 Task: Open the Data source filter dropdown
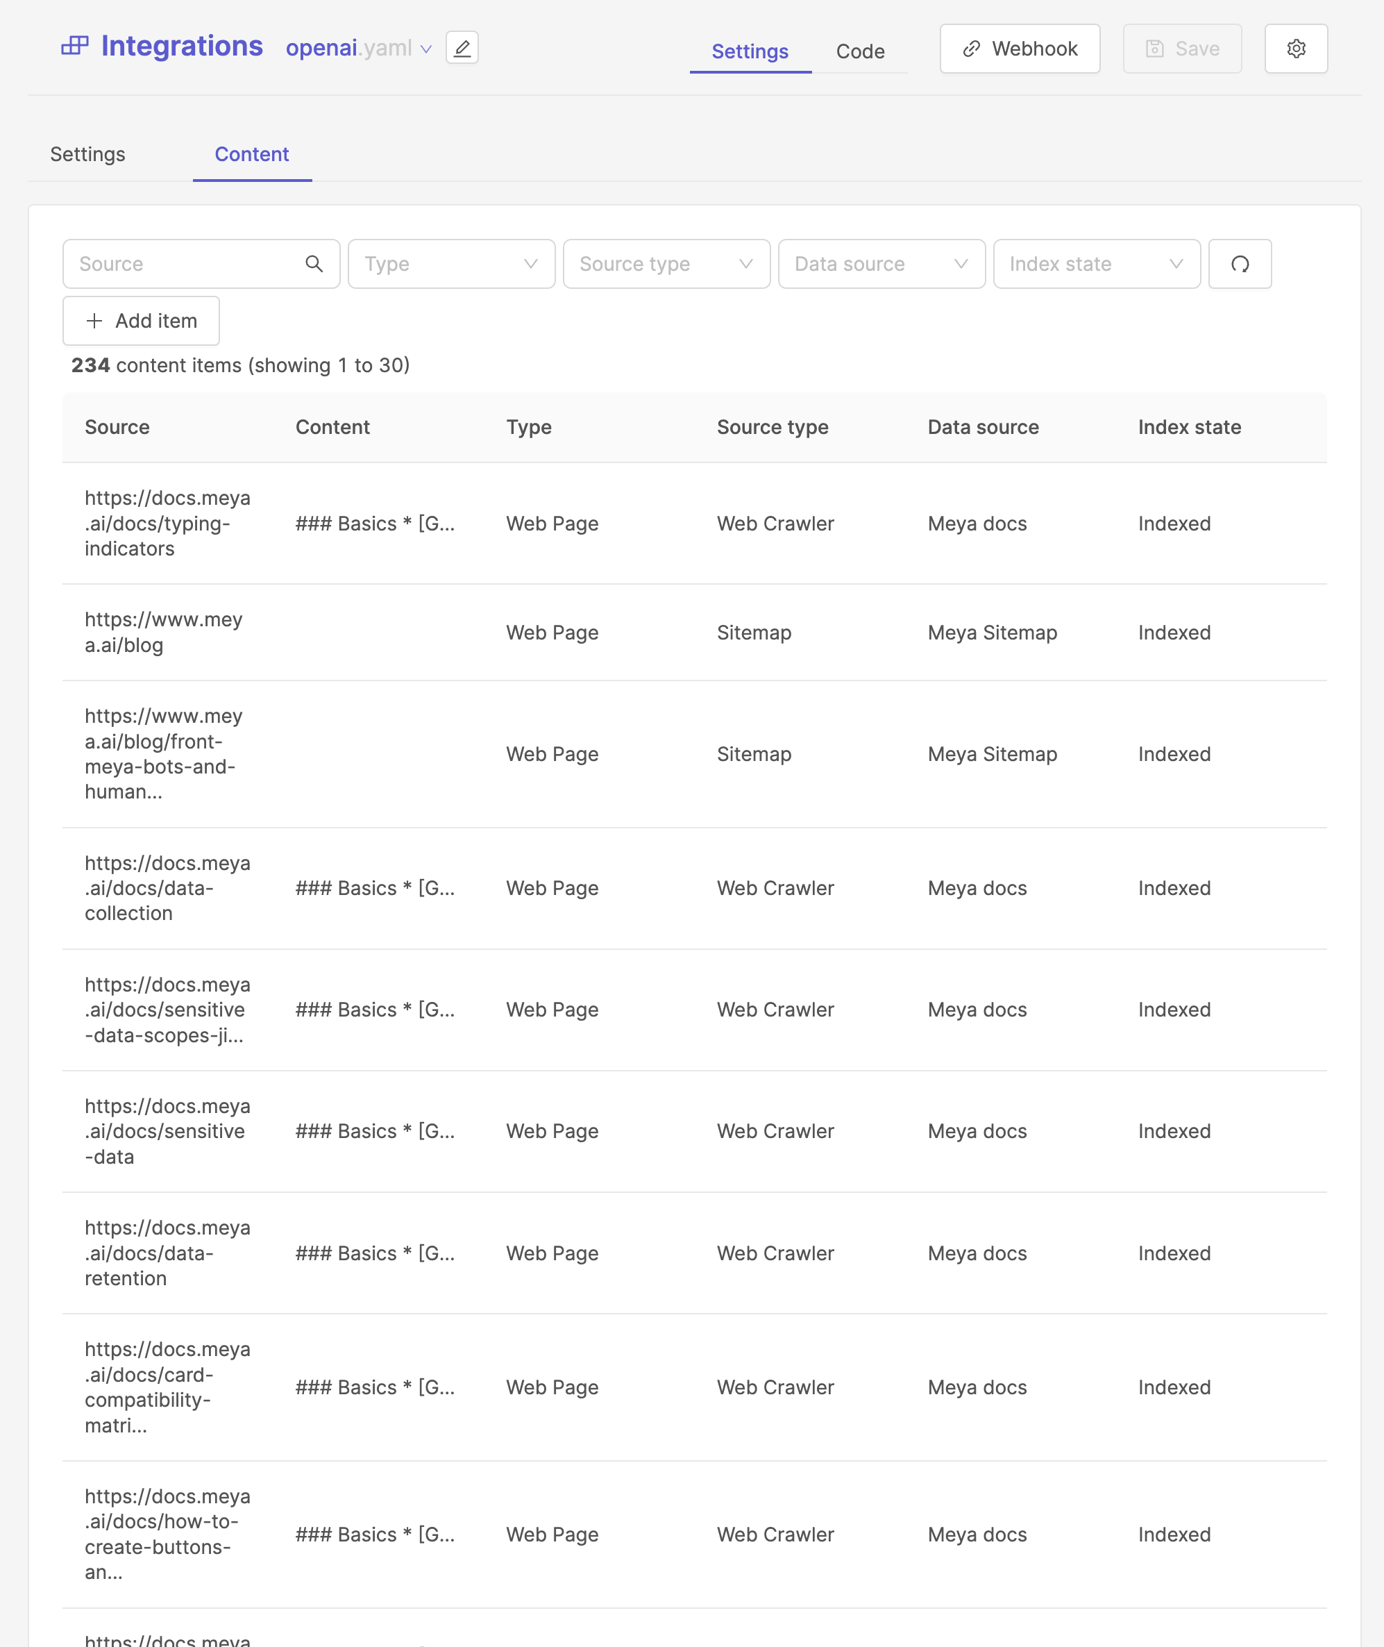pyautogui.click(x=881, y=264)
